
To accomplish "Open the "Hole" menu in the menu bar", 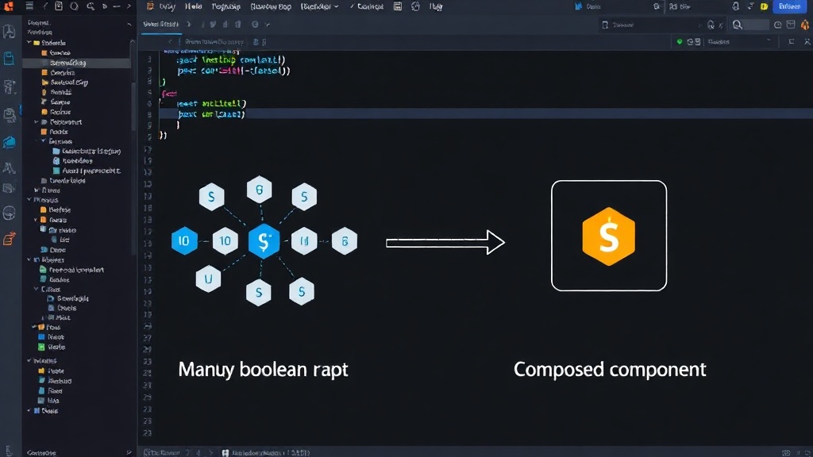I will point(194,6).
